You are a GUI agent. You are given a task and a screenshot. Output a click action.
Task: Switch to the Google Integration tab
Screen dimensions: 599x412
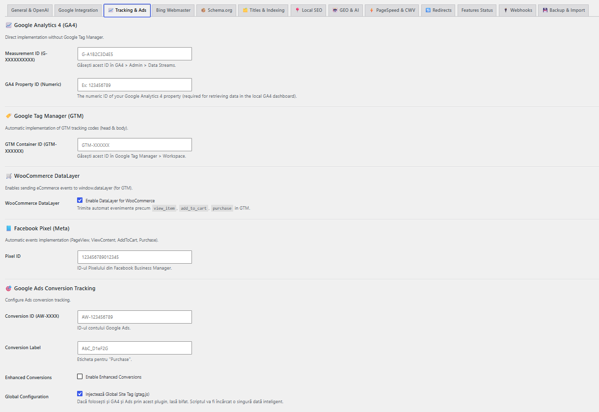[x=78, y=10]
